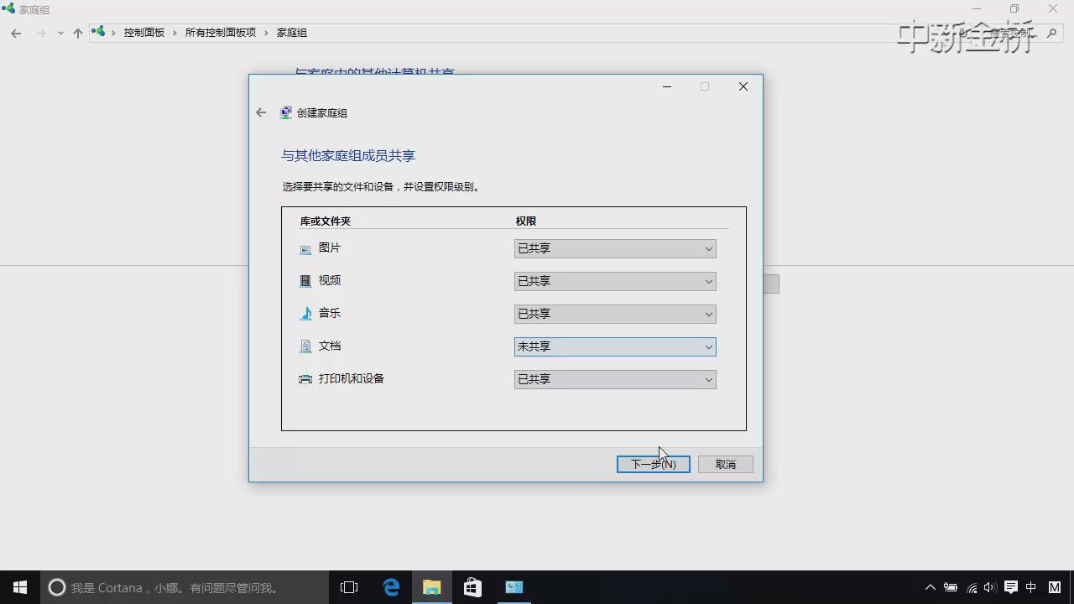Expand the chevron before 家庭组 breadcrumb
This screenshot has height=604, width=1074.
pyautogui.click(x=268, y=33)
